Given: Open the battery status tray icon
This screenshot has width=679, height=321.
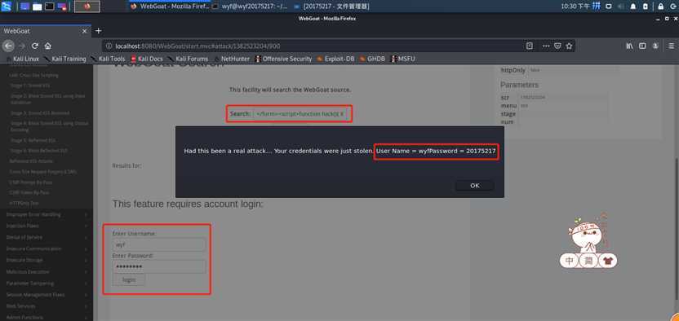Looking at the screenshot, I should (x=646, y=7).
